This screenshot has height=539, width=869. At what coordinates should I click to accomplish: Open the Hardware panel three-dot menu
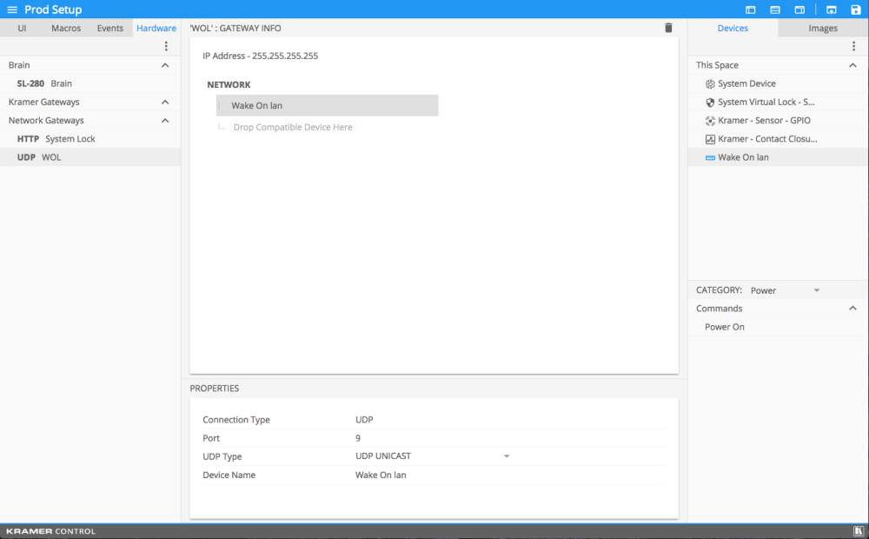166,46
